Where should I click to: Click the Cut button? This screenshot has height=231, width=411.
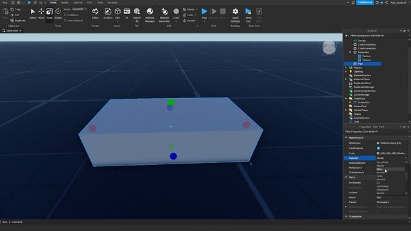click(x=15, y=15)
